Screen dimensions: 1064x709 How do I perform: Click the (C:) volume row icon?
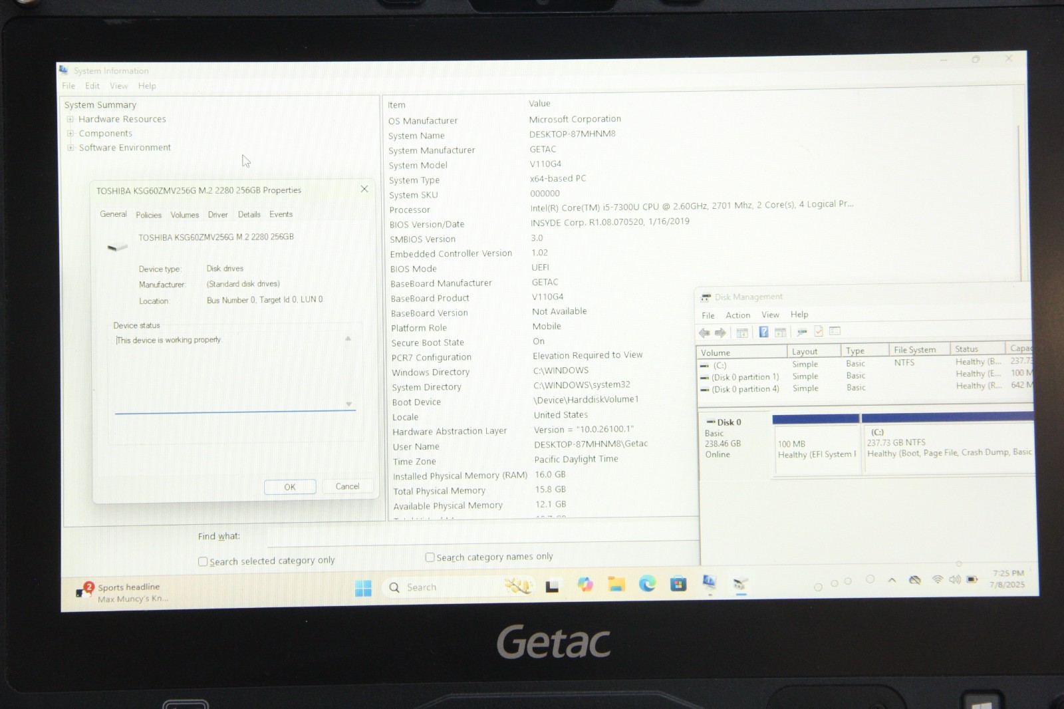pyautogui.click(x=704, y=366)
